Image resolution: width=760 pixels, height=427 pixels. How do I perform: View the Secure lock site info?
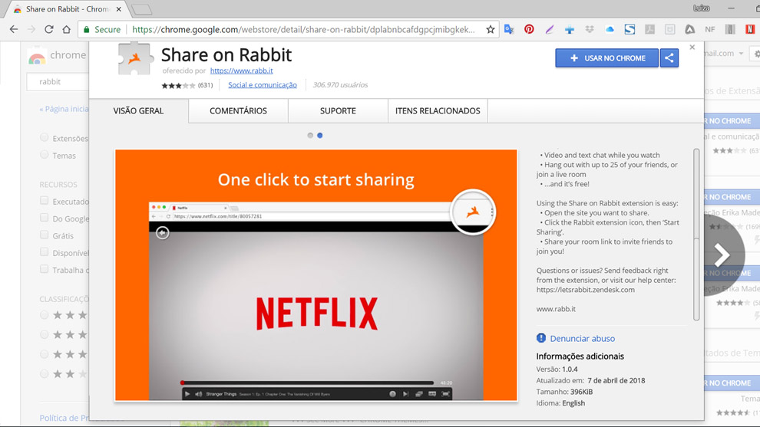coord(102,30)
